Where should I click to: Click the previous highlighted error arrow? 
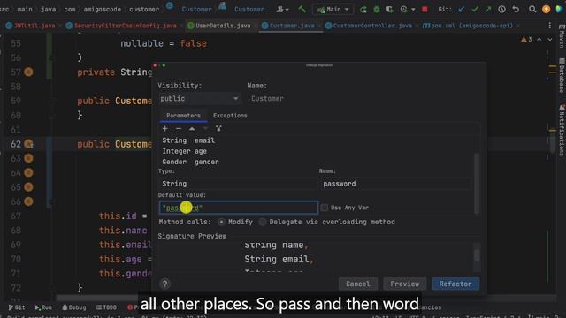tap(539, 39)
